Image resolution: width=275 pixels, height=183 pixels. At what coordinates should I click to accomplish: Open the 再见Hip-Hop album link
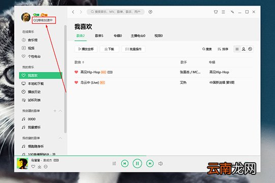pos(219,72)
